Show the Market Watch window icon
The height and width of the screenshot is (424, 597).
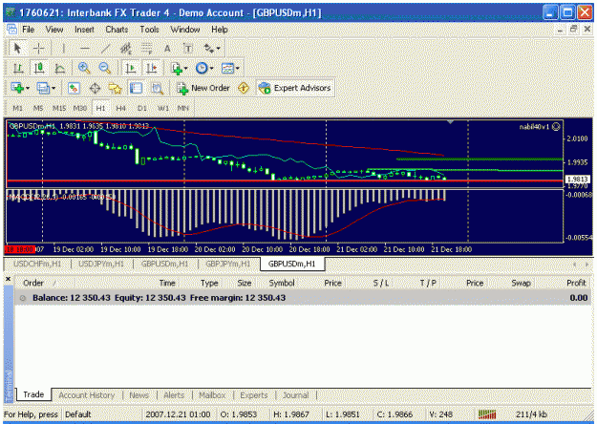[x=74, y=88]
